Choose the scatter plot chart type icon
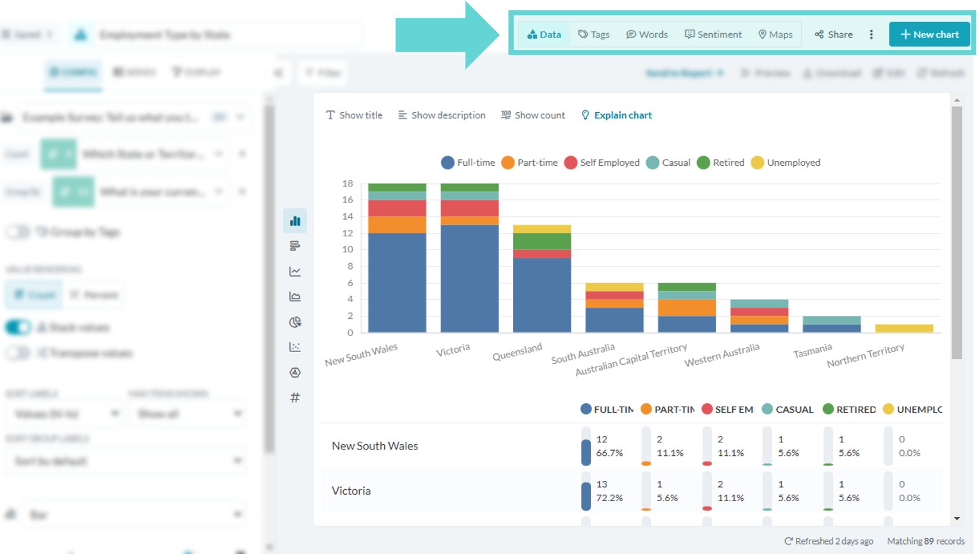This screenshot has width=977, height=554. (295, 347)
